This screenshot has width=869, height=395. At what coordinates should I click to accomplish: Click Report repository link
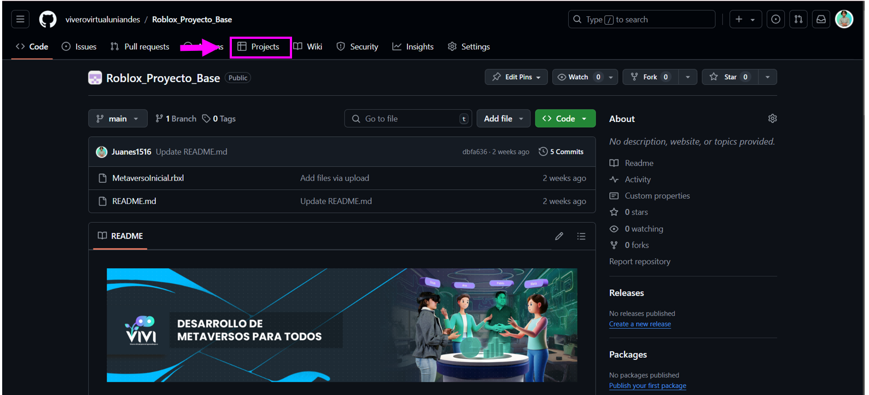(x=640, y=262)
